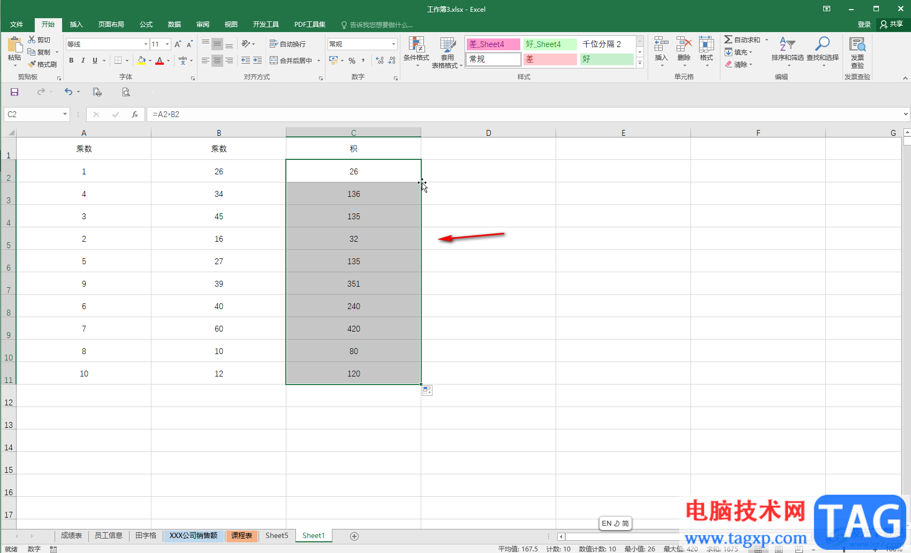Image resolution: width=911 pixels, height=553 pixels.
Task: Click the increase indent icon
Action: pyautogui.click(x=257, y=60)
